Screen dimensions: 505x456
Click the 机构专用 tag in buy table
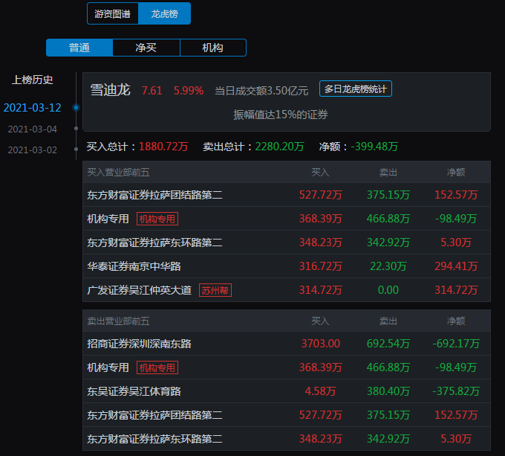(157, 219)
